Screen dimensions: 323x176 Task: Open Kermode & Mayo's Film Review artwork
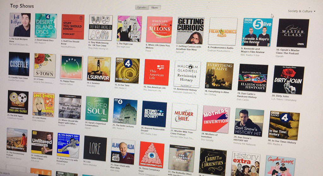(x=257, y=32)
